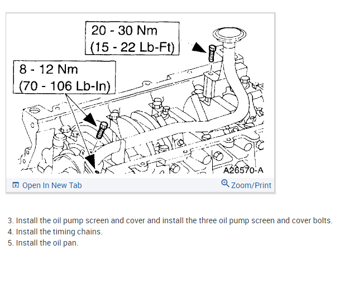Click step 3 about oil pump screen bolts
The height and width of the screenshot is (293, 349).
[170, 220]
